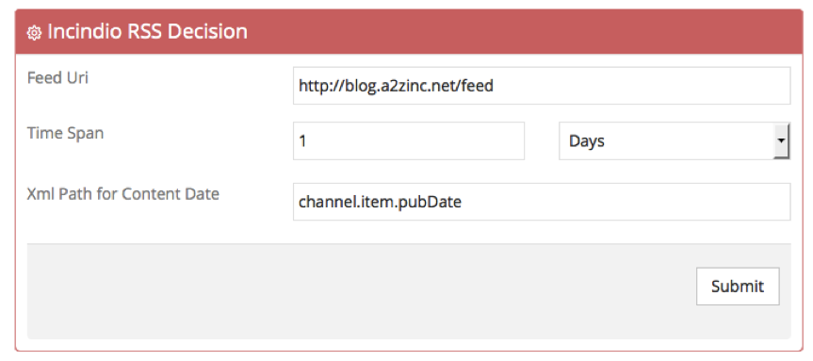Click the gear icon in the header
The image size is (813, 361).
[x=34, y=33]
